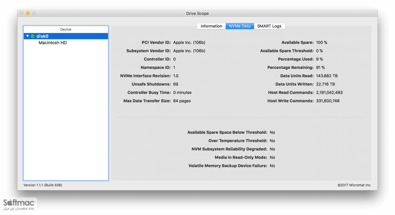The width and height of the screenshot is (395, 215).
Task: Click the green status dot next to disk0
Action: [33, 36]
